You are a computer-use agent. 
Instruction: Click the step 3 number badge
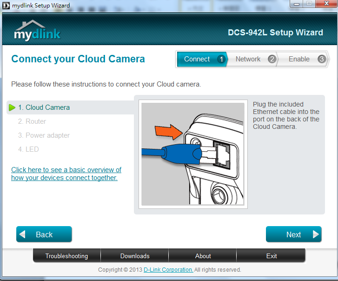[x=321, y=59]
